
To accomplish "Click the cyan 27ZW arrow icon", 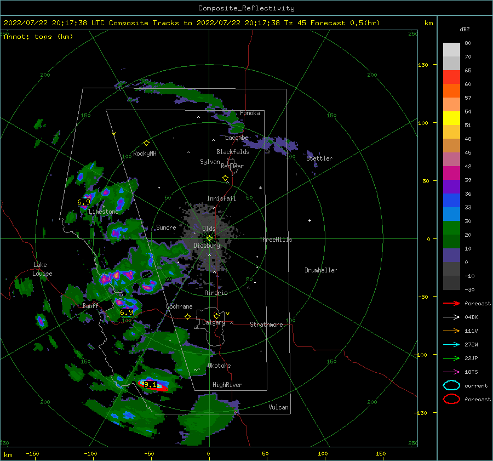I will (x=451, y=345).
